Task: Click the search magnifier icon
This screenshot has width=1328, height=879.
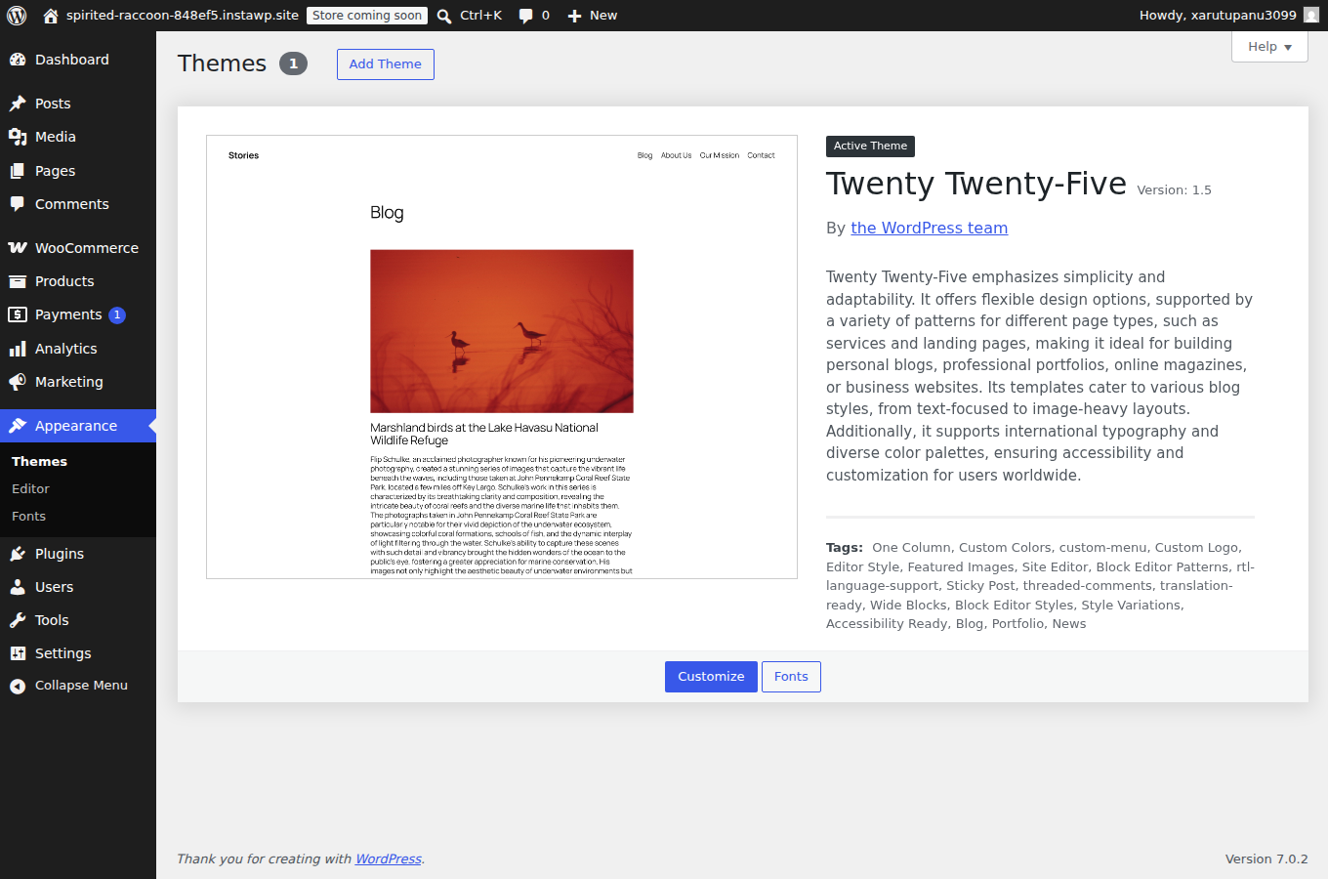Action: tap(444, 16)
